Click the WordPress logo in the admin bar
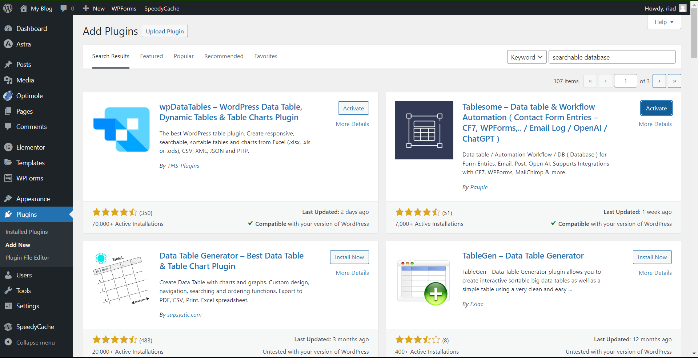 [x=8, y=8]
